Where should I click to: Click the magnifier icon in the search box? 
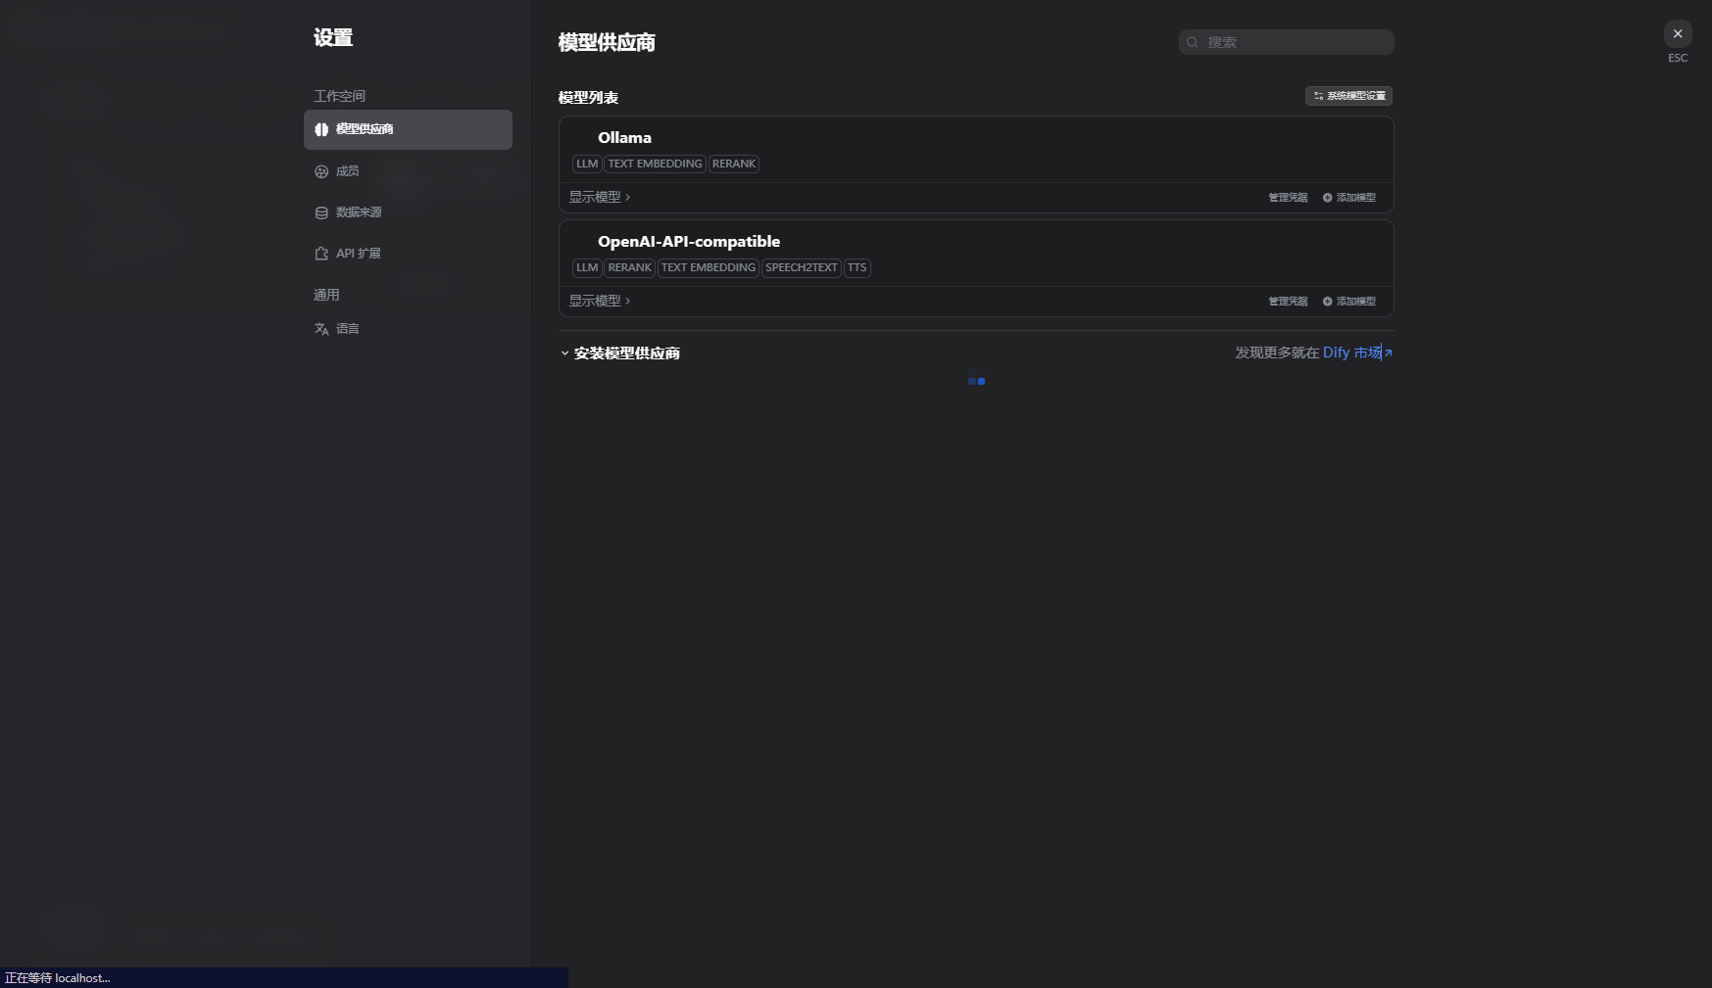1192,42
